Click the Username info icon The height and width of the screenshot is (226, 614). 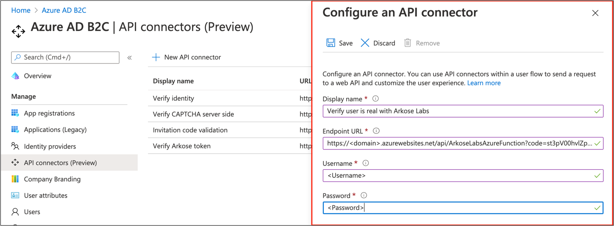[366, 163]
